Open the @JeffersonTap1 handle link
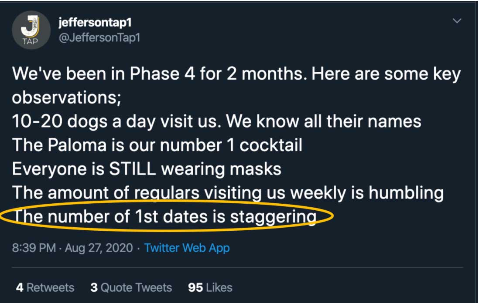The image size is (479, 303). (99, 37)
